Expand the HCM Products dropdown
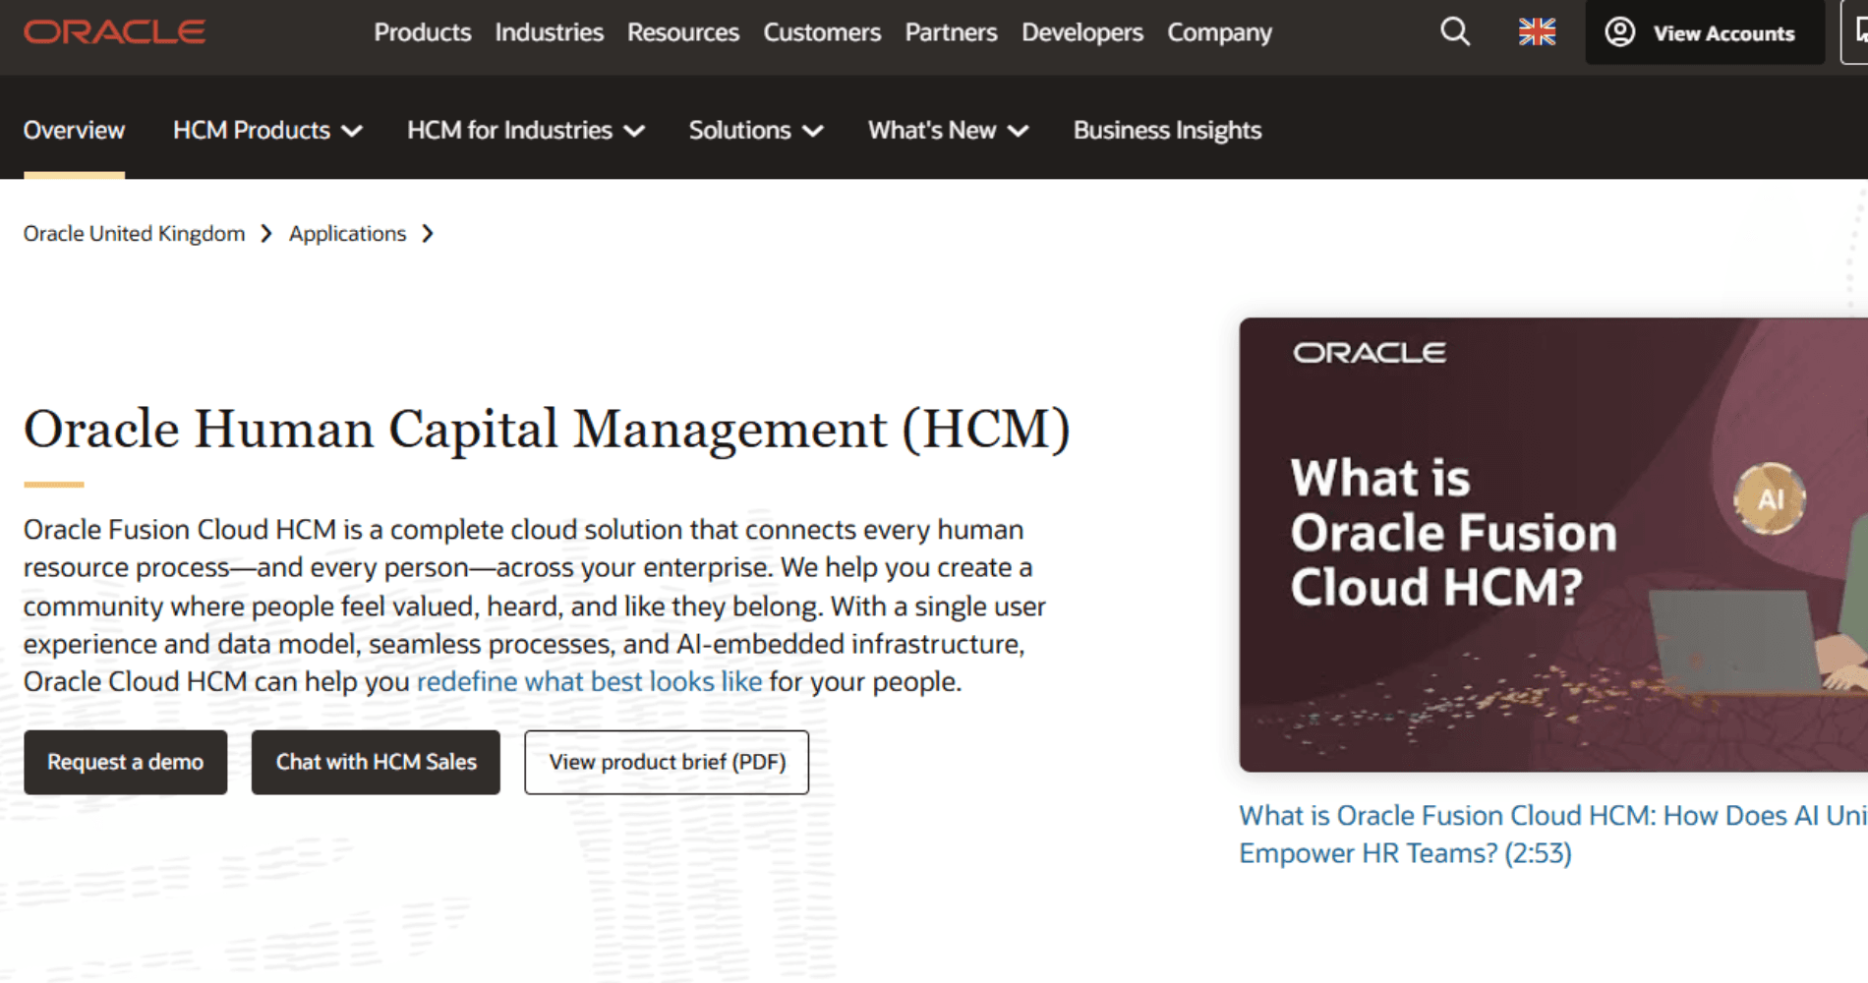This screenshot has width=1868, height=983. (x=267, y=131)
